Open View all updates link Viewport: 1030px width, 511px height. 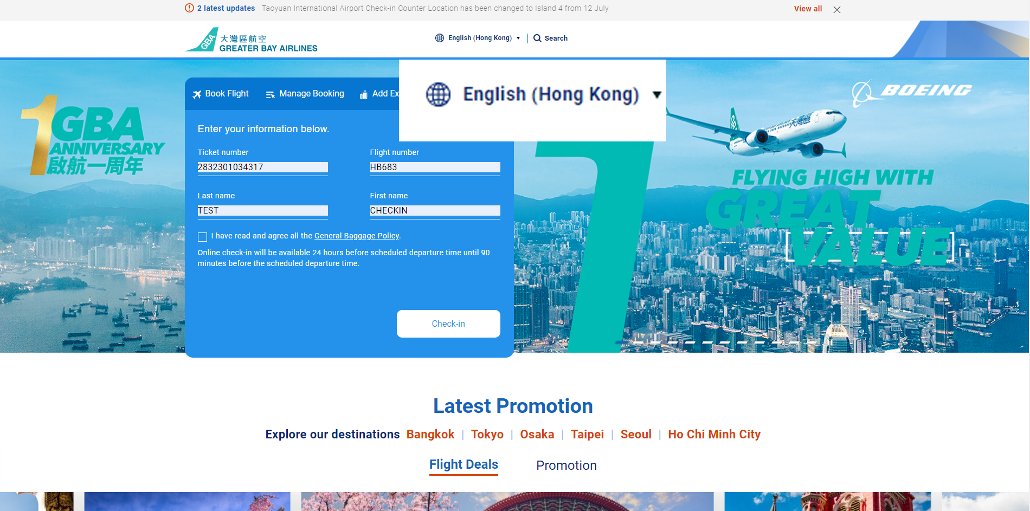[808, 9]
